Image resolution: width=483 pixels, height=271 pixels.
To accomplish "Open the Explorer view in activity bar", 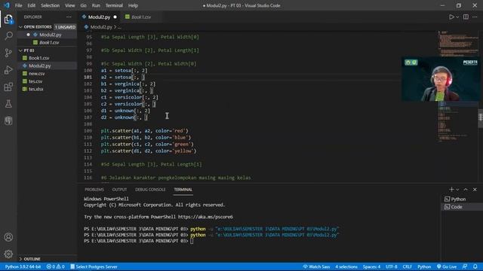I will tap(8, 20).
